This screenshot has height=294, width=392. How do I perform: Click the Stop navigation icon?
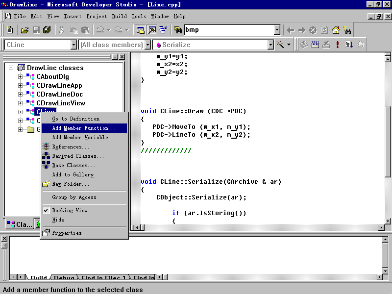[313, 30]
